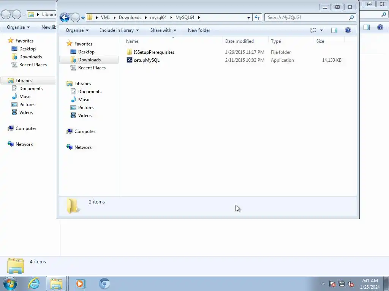Image resolution: width=389 pixels, height=291 pixels.
Task: Open view options dropdown arrow
Action: point(321,30)
